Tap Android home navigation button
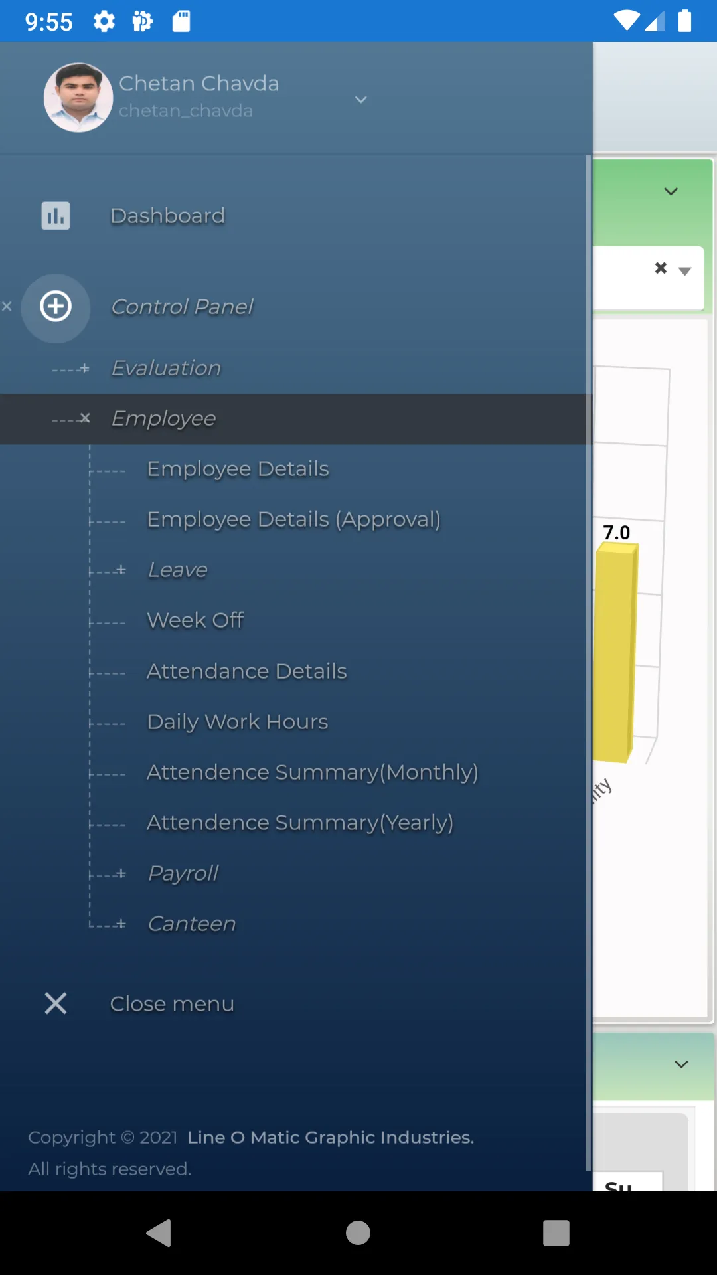 click(x=358, y=1233)
